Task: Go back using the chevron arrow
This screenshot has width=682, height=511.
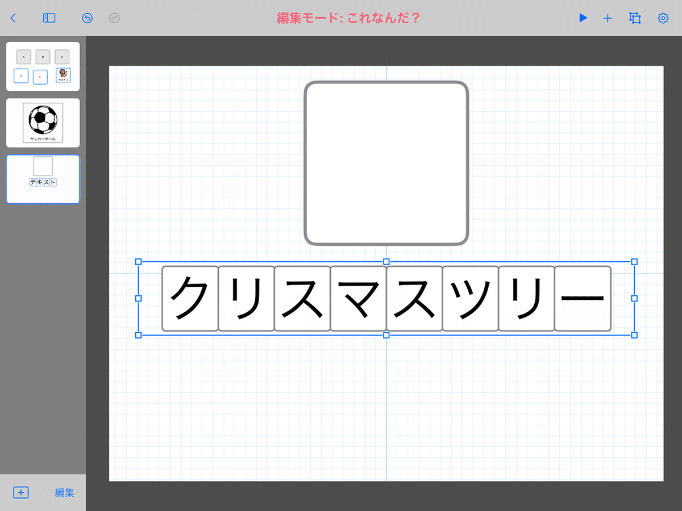Action: pos(14,18)
